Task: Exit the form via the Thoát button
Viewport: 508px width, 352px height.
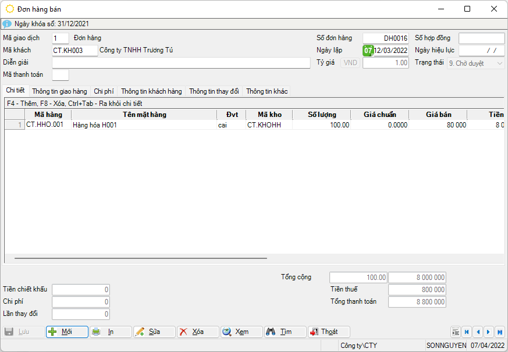Action: (329, 332)
